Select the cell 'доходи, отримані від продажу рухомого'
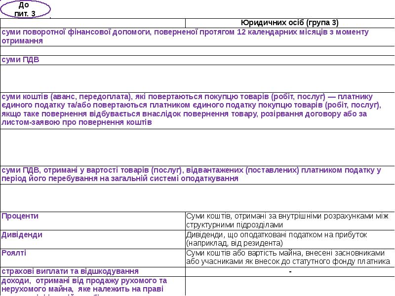This screenshot has width=395, height=296. (x=93, y=286)
